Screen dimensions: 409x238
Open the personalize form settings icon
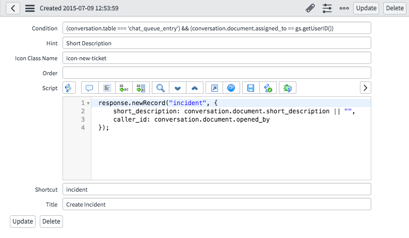pyautogui.click(x=327, y=8)
